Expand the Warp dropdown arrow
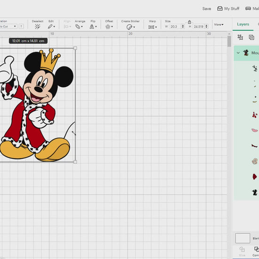259x259 pixels. 156,27
